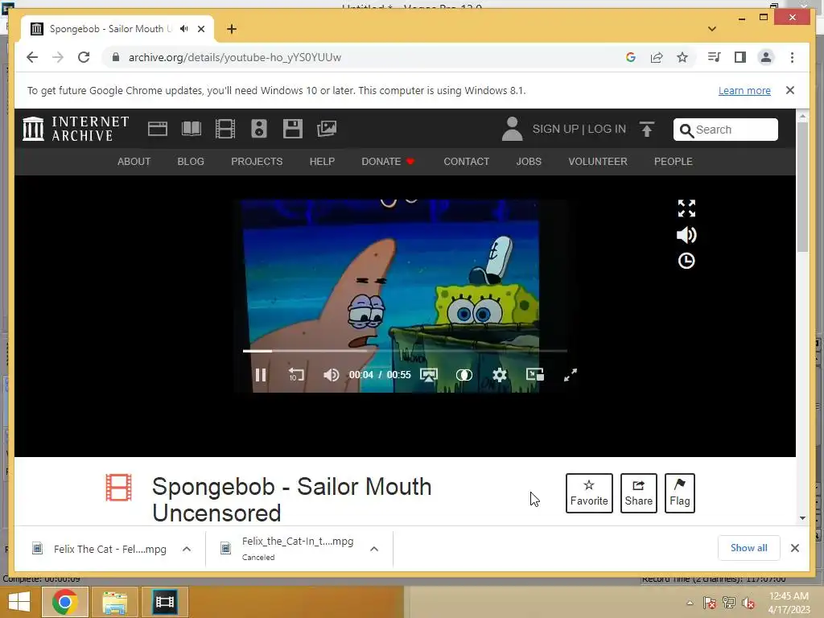Image resolution: width=824 pixels, height=618 pixels.
Task: Open the media control toolbar icon
Action: click(x=715, y=57)
